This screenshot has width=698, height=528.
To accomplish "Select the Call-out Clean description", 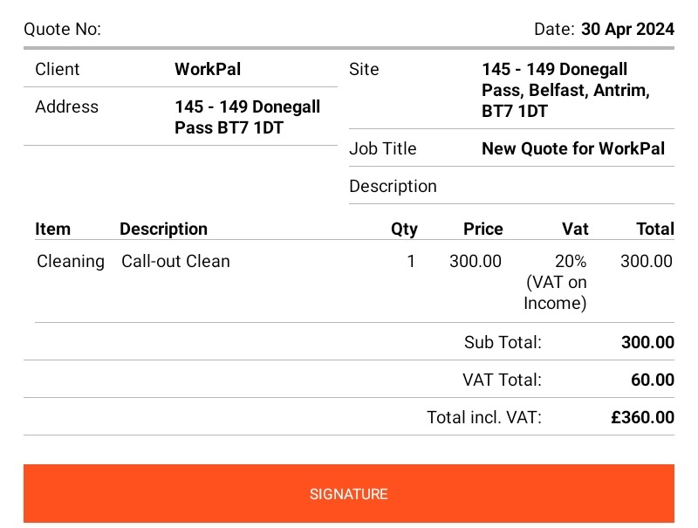I will pyautogui.click(x=175, y=261).
